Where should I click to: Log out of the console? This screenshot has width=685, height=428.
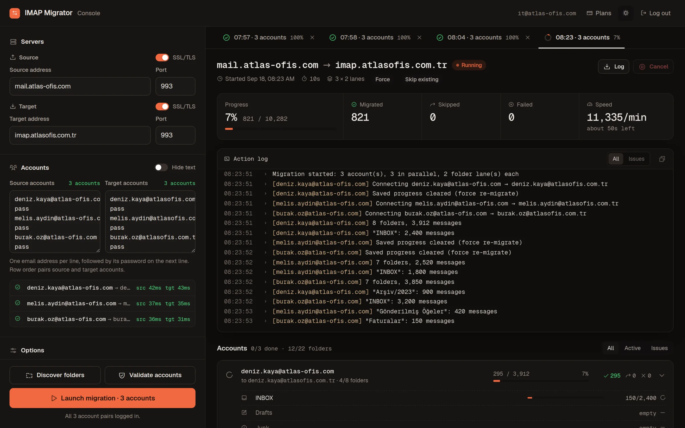tap(656, 13)
